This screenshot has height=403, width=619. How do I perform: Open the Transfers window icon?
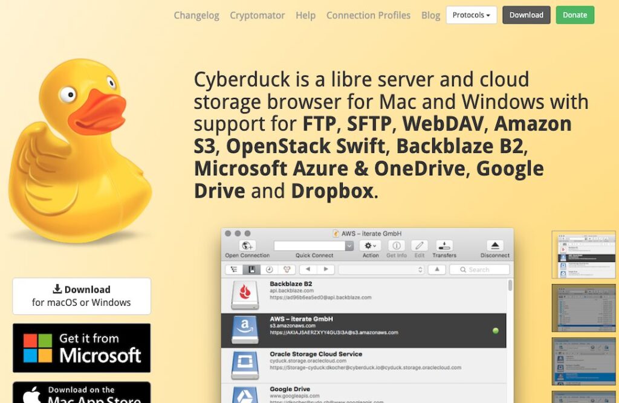click(x=444, y=245)
